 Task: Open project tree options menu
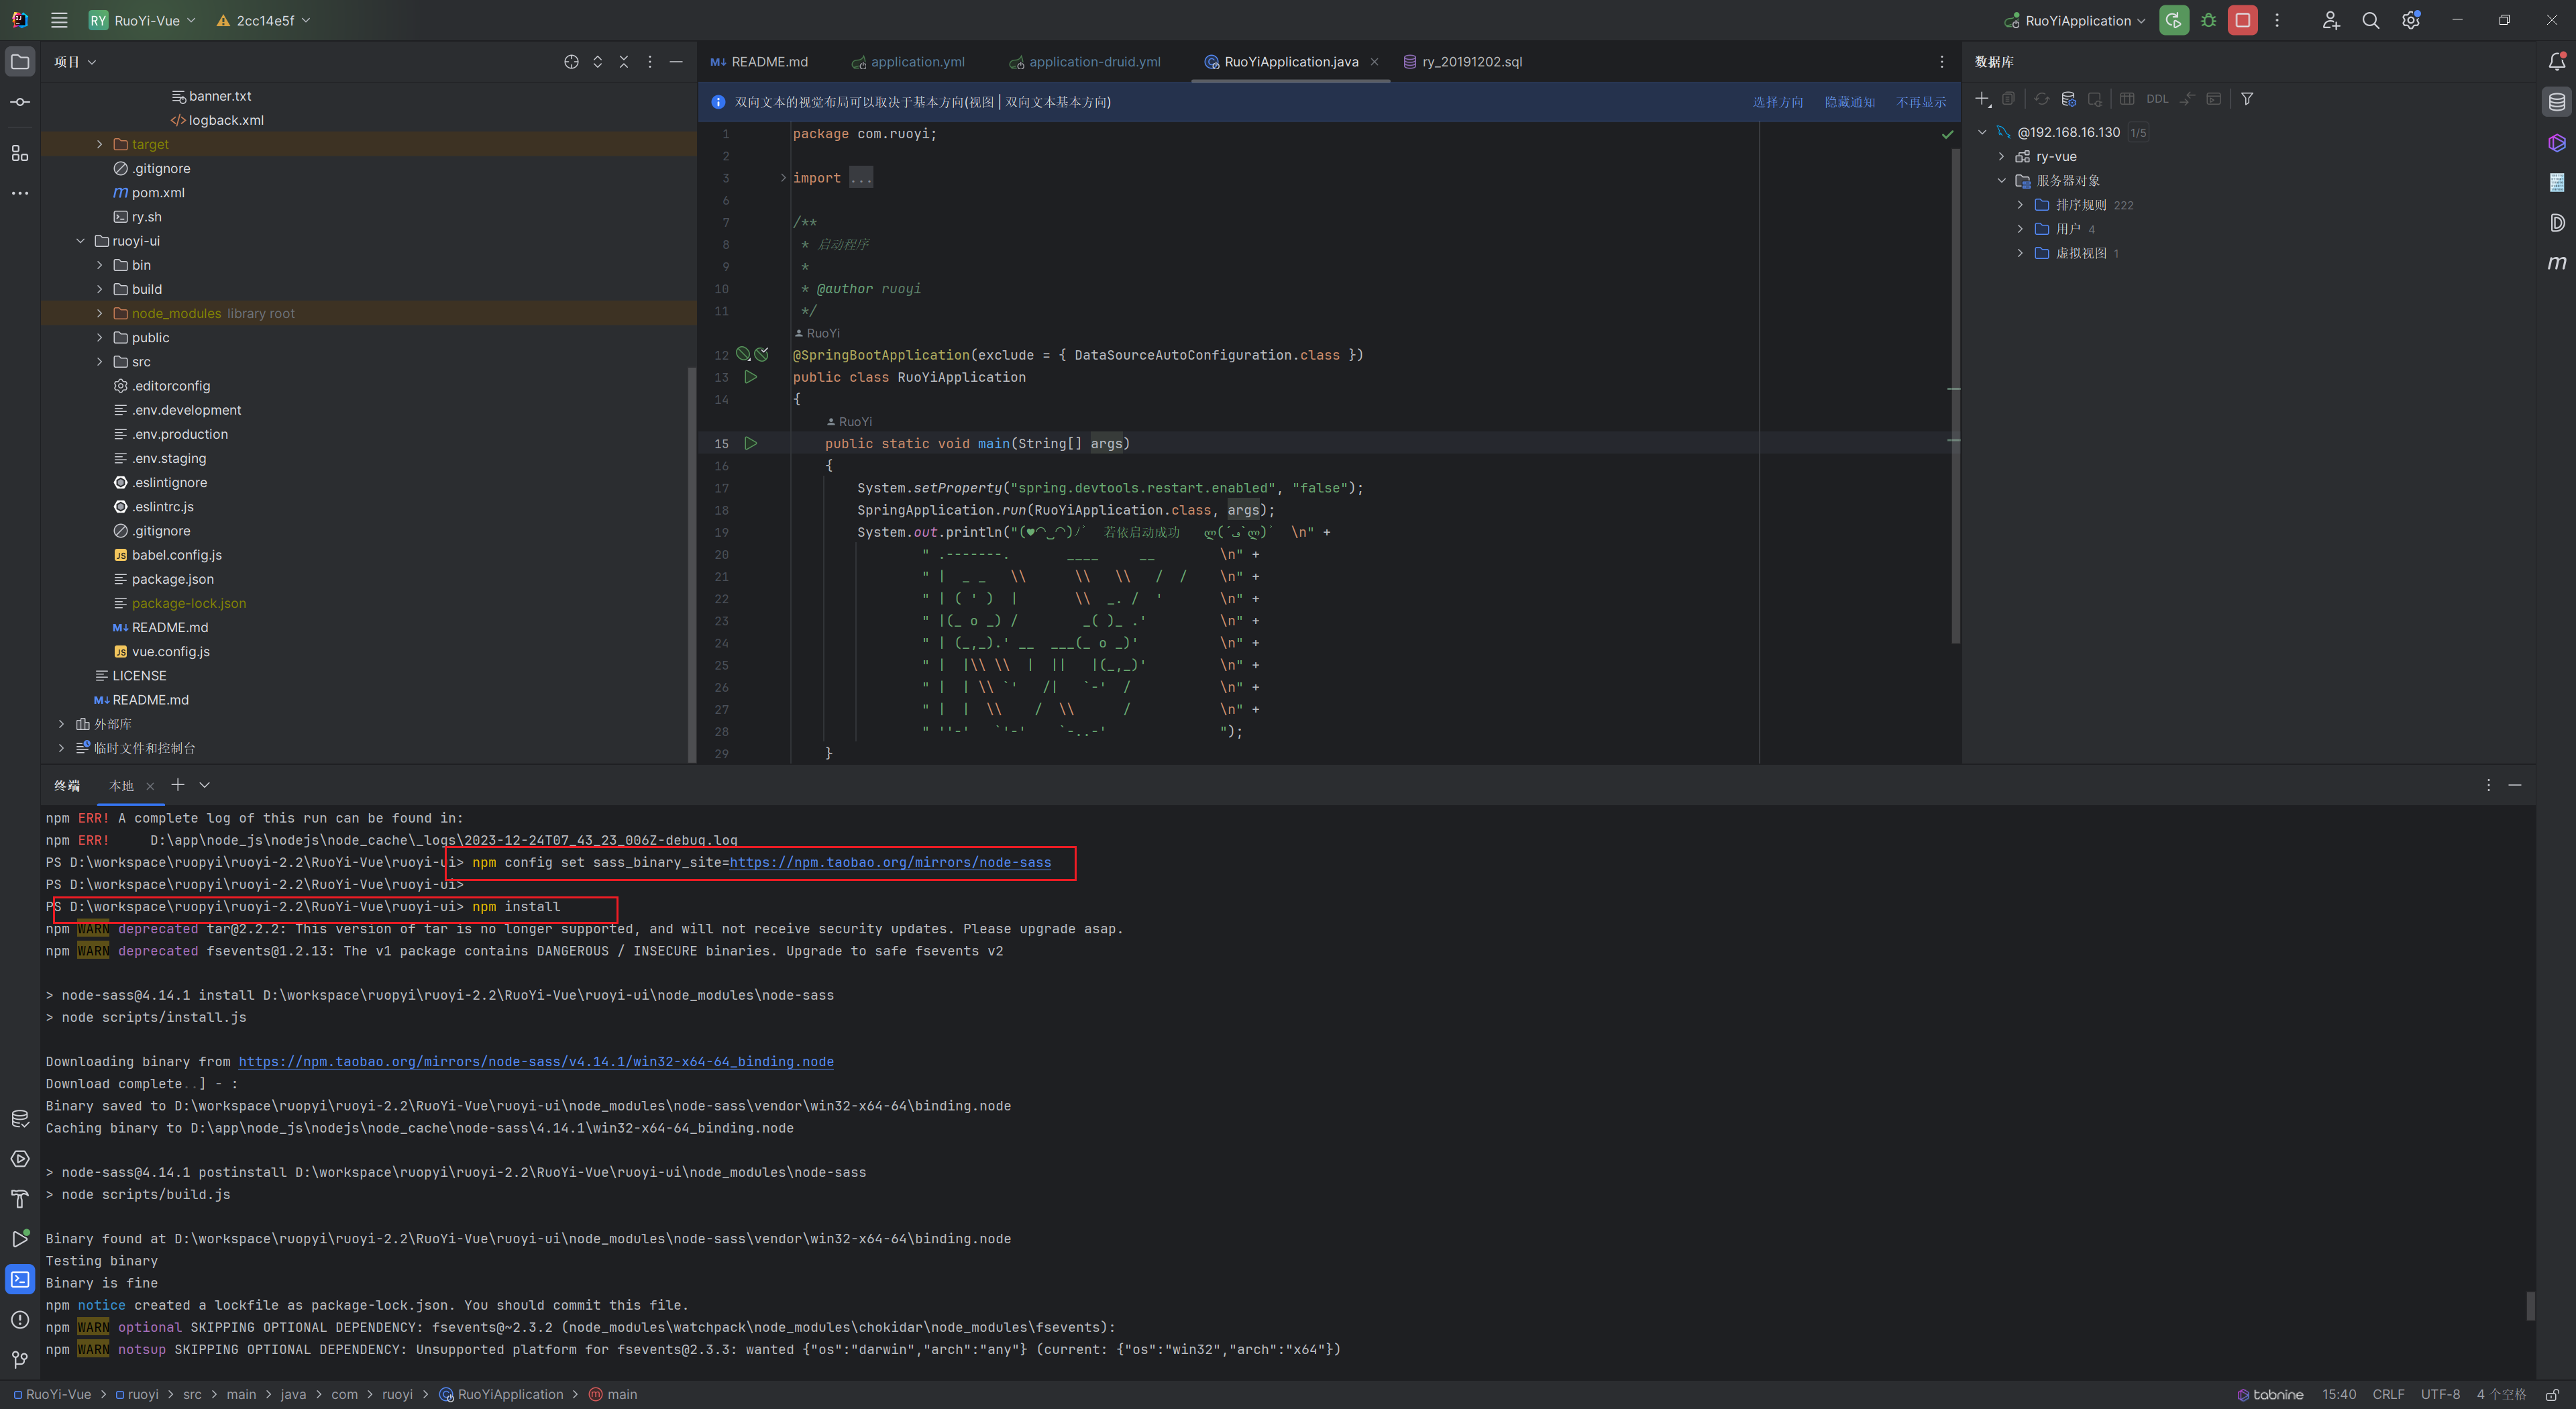click(x=650, y=62)
